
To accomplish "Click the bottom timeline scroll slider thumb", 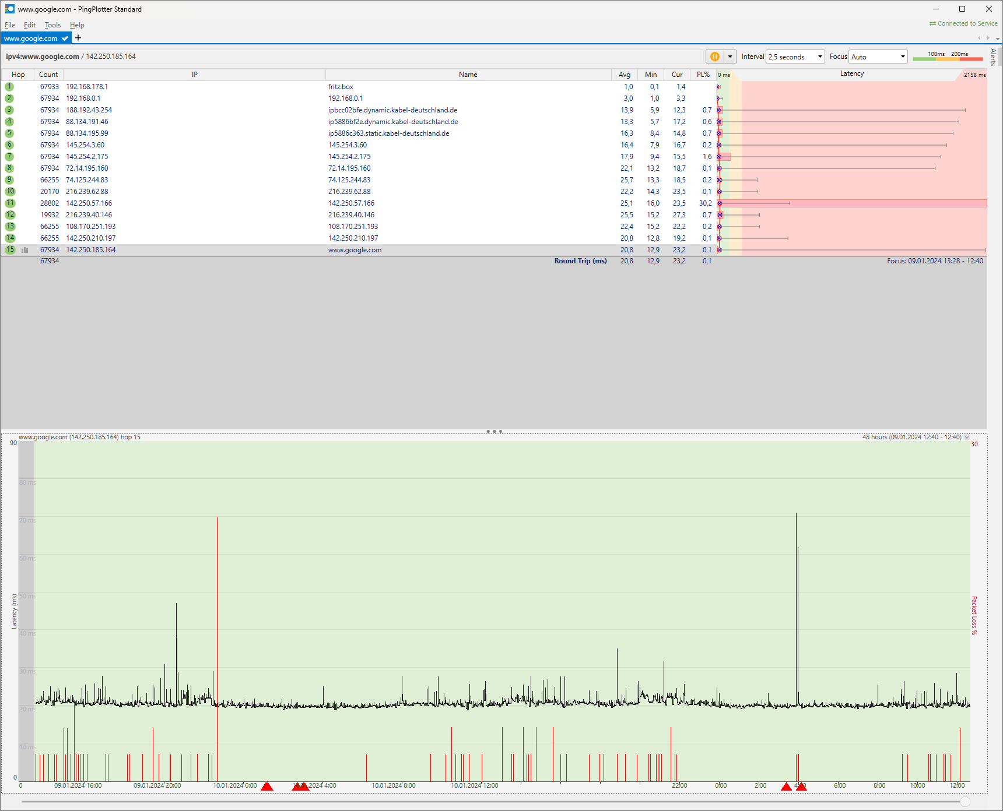I will 965,802.
